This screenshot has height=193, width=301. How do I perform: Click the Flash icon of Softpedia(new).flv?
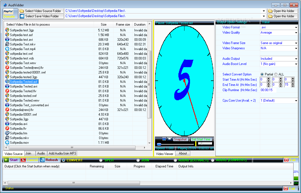pyautogui.click(x=7, y=110)
